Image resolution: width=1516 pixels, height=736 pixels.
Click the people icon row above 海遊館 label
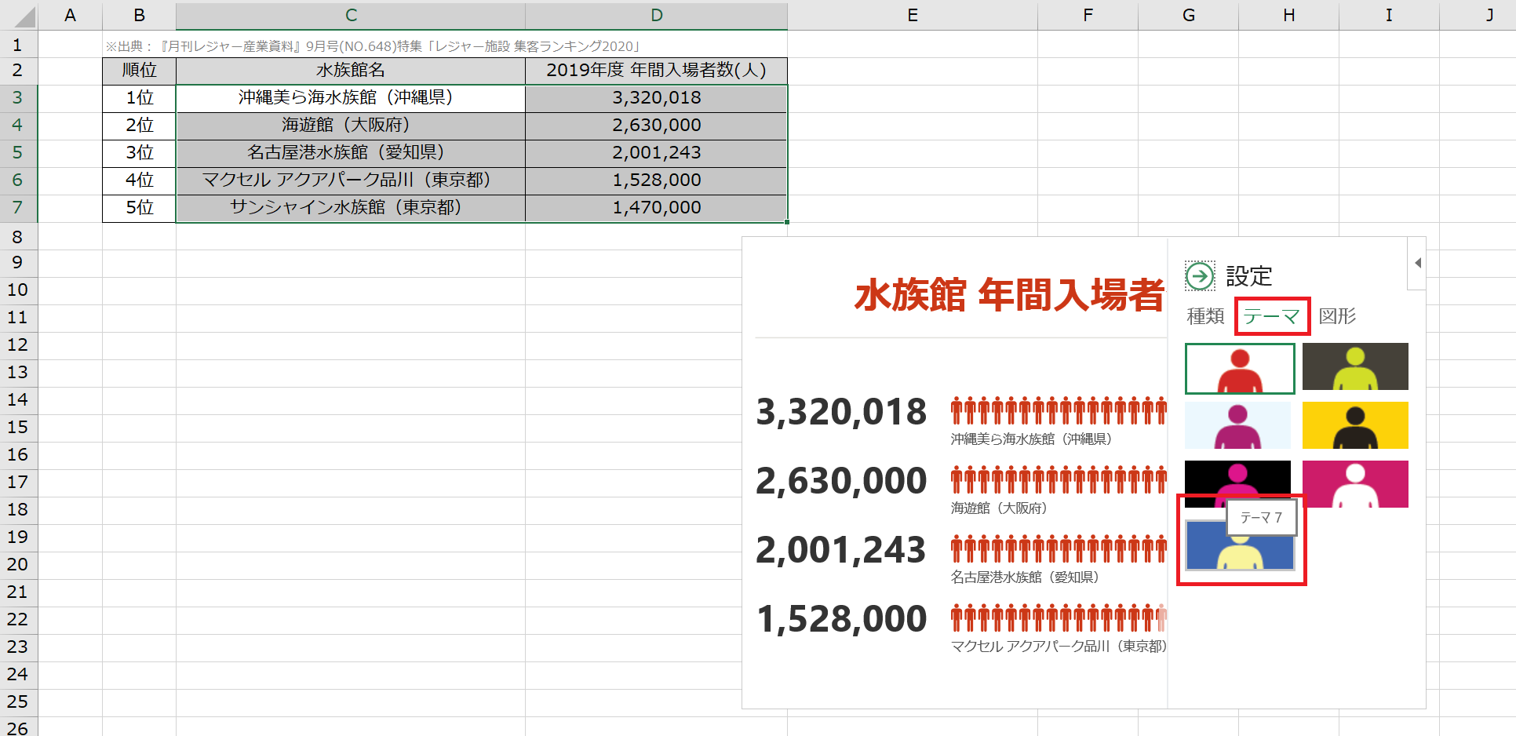point(1059,479)
